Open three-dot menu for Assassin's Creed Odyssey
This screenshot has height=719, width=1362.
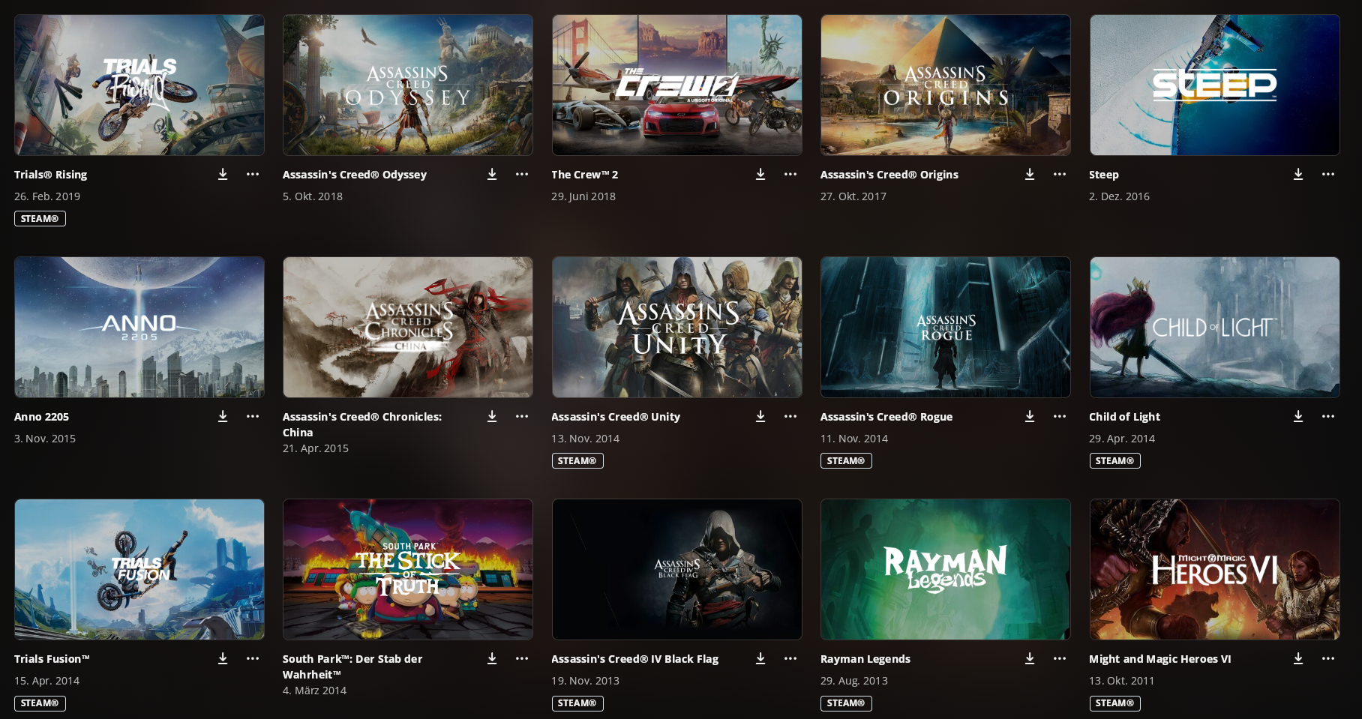coord(522,174)
